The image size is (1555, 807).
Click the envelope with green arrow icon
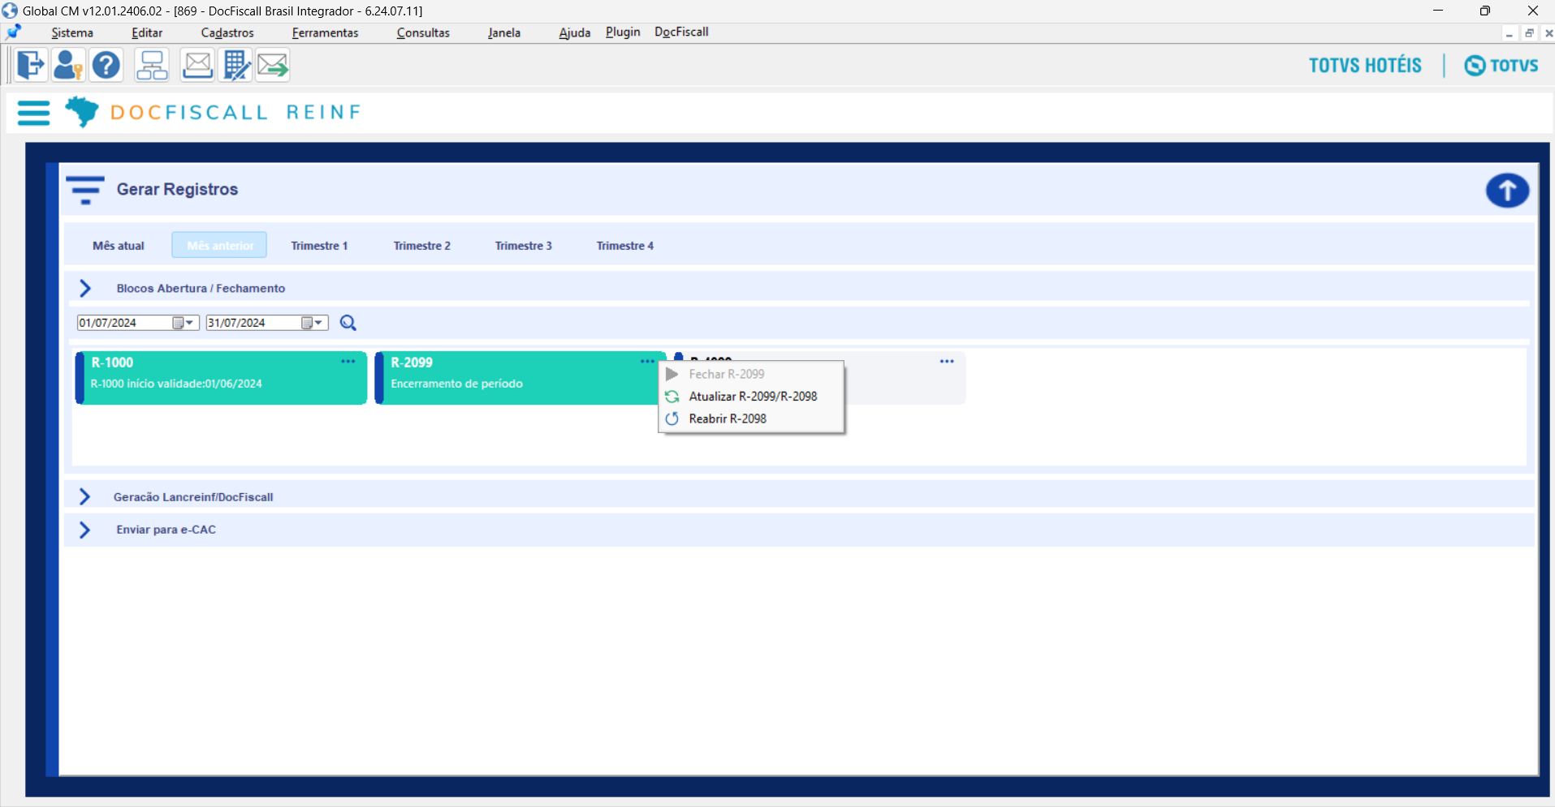click(274, 65)
